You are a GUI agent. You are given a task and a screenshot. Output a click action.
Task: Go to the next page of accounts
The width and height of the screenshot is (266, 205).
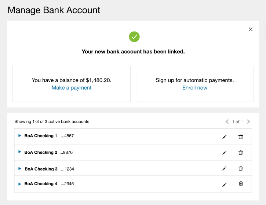249,121
